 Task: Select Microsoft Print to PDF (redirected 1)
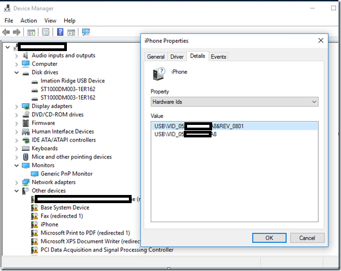pyautogui.click(x=85, y=233)
